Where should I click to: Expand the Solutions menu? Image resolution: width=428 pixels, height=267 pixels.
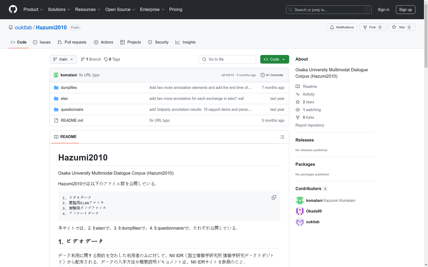[59, 10]
